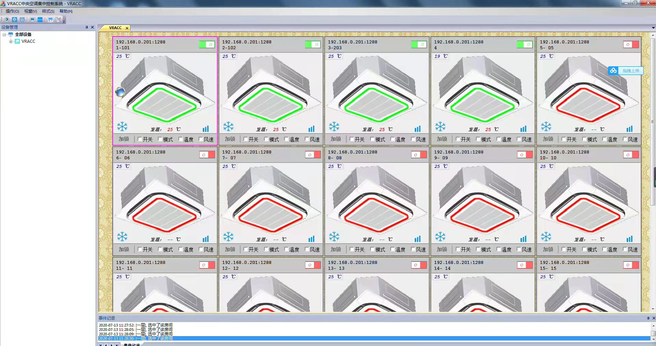The height and width of the screenshot is (346, 656).
Task: Switch to the VRACC tab
Action: tap(115, 28)
